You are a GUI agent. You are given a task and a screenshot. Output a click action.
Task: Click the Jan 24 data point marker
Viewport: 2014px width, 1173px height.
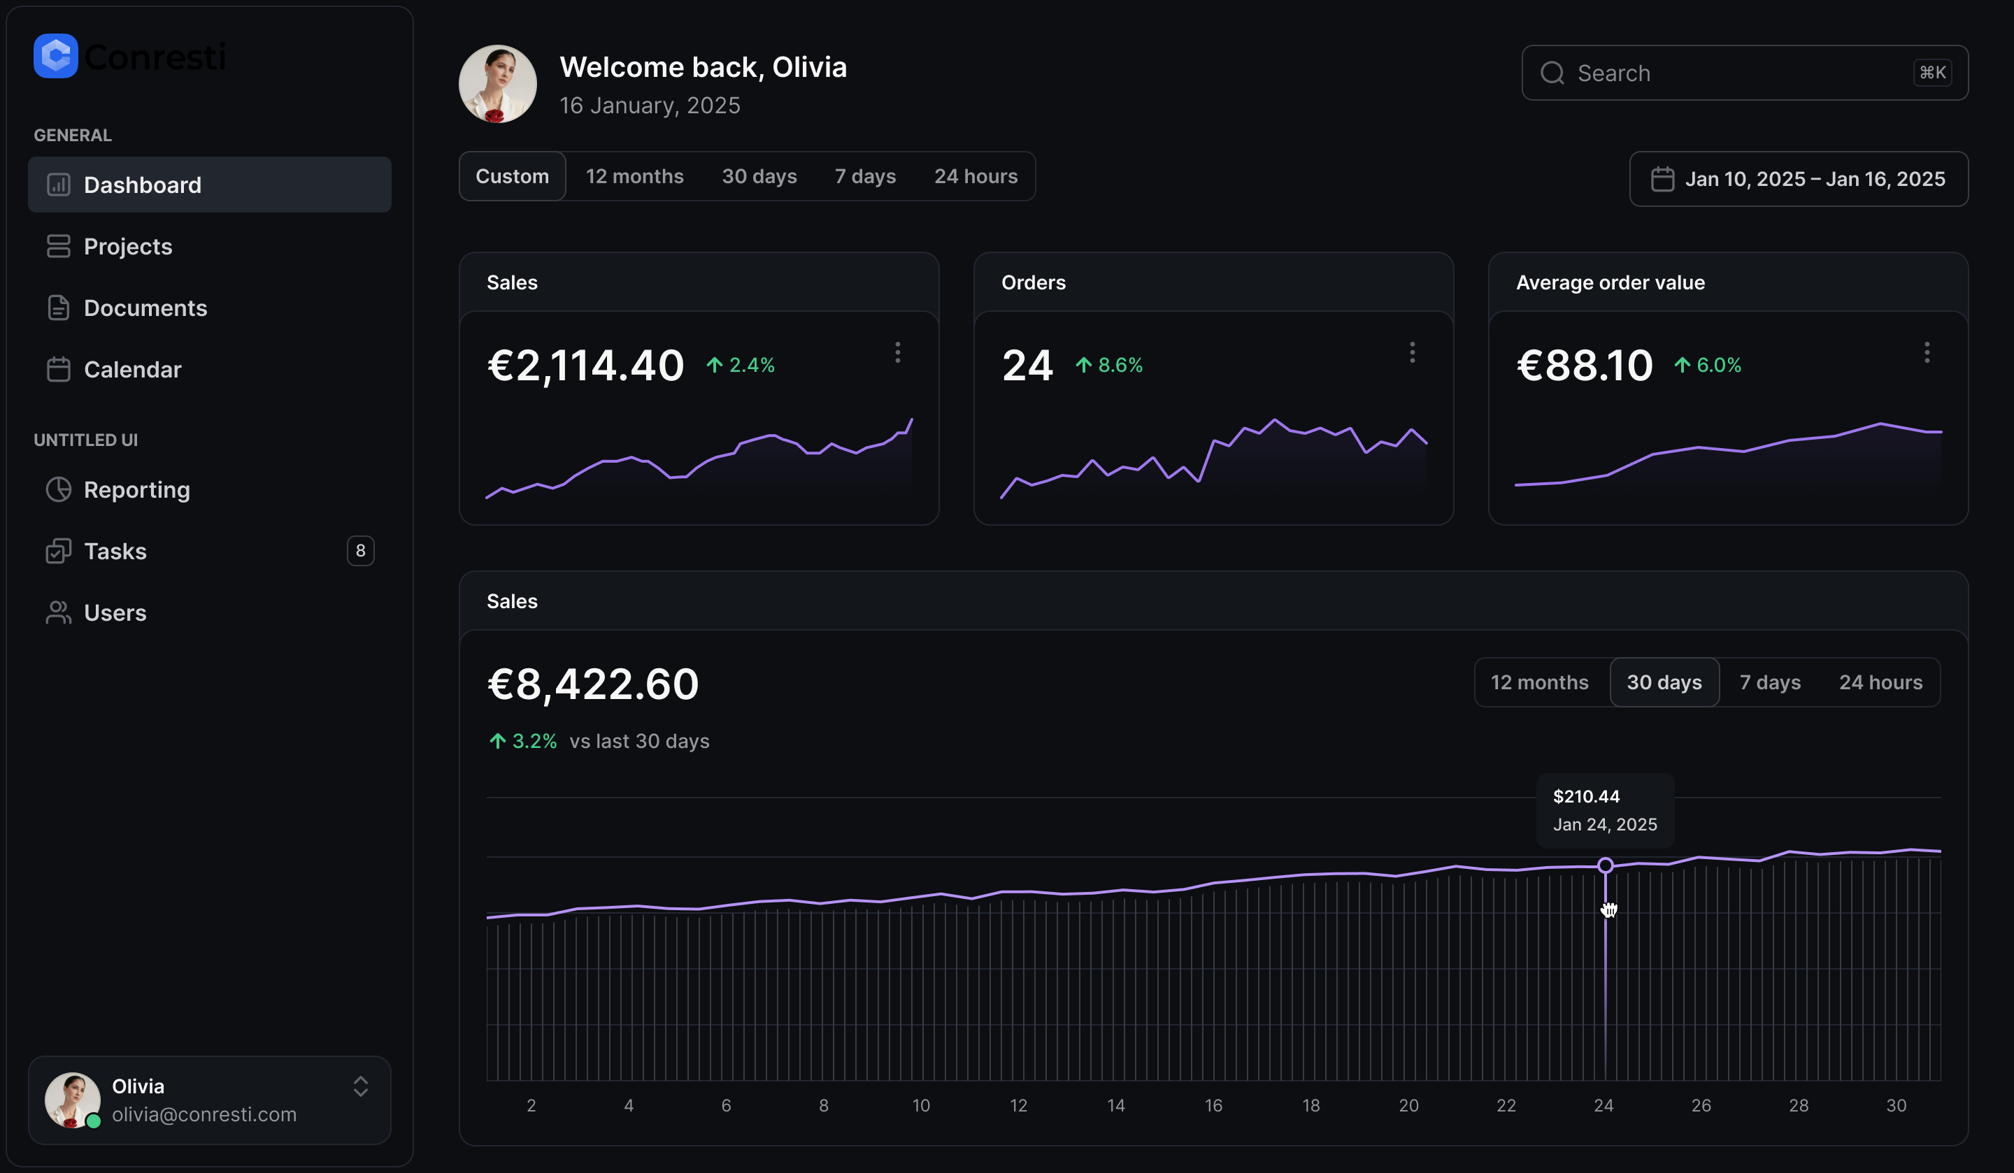click(1605, 865)
